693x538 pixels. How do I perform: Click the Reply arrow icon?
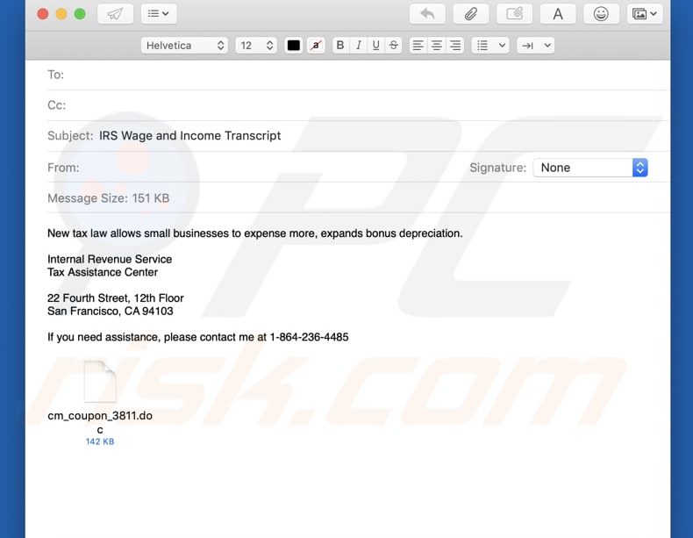[427, 14]
